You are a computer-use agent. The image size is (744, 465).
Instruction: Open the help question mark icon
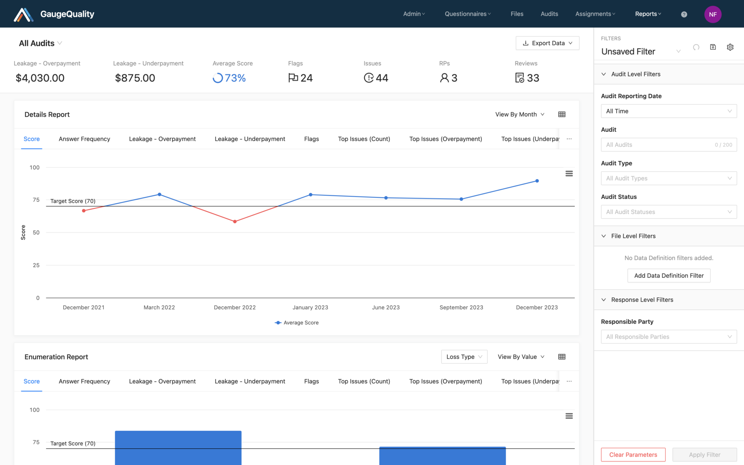tap(684, 14)
